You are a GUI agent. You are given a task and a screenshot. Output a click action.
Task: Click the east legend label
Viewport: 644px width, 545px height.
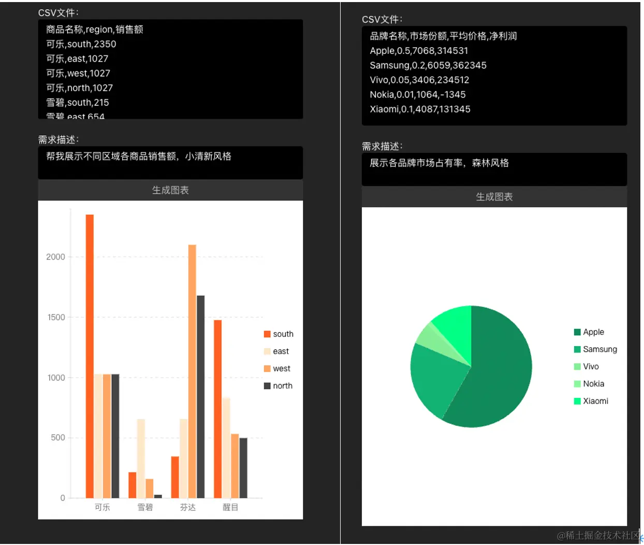[x=281, y=351]
